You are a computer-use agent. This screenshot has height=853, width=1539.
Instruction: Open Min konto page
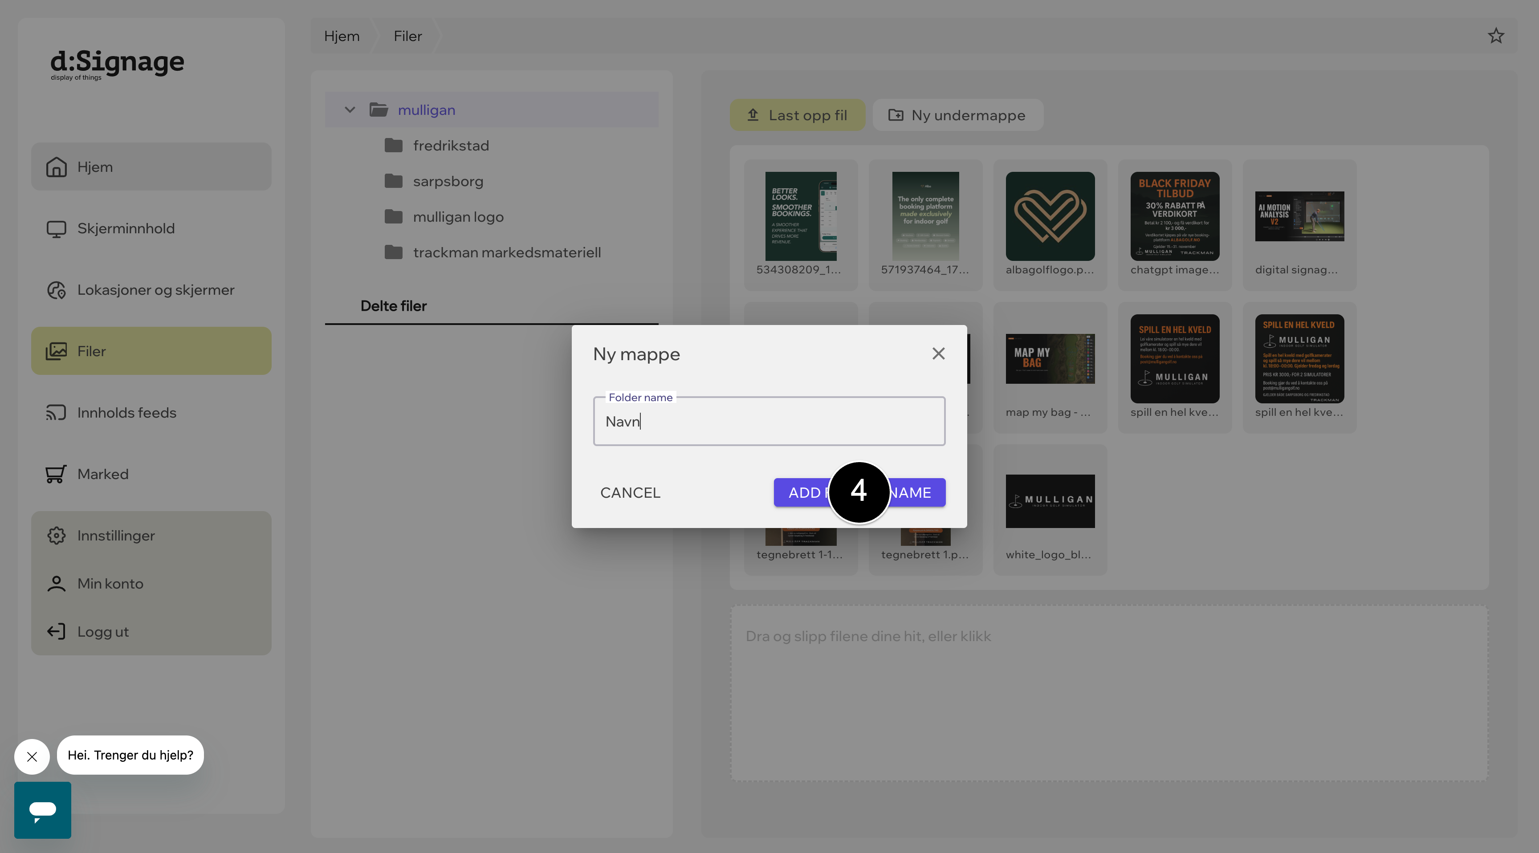point(151,584)
